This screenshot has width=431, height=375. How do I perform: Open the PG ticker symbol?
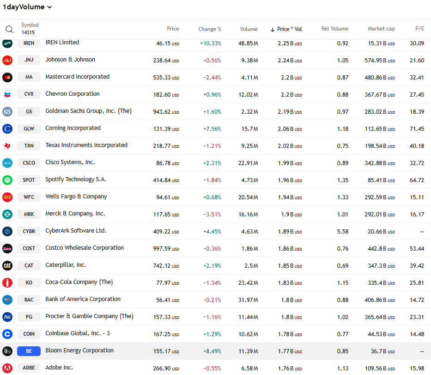point(29,317)
